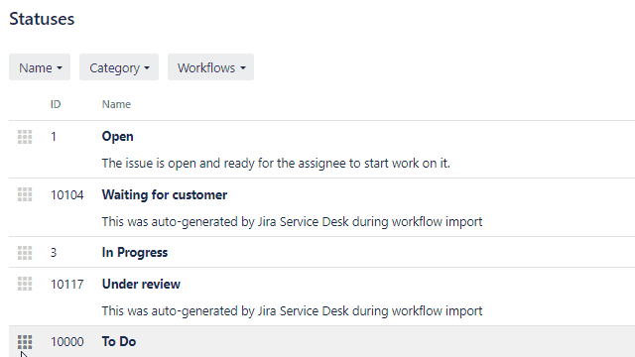This screenshot has width=635, height=357.
Task: Click status ID 10117
Action: pos(66,285)
